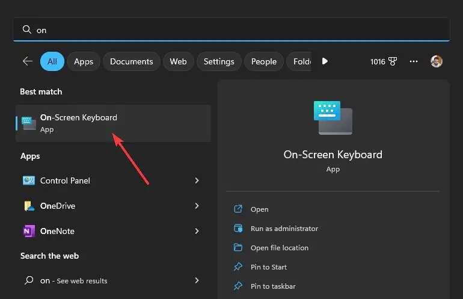Click the Open file location folder icon
This screenshot has width=463, height=299.
pos(238,248)
